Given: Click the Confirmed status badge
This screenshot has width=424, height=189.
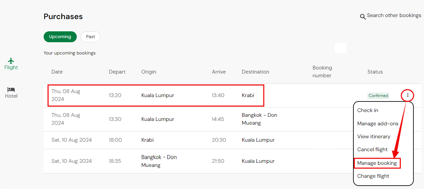Looking at the screenshot, I should (x=378, y=96).
